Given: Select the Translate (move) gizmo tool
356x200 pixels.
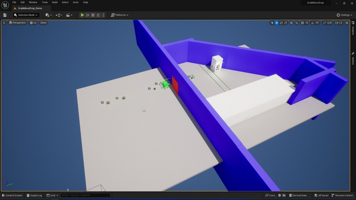Looking at the screenshot, I should tap(277, 23).
